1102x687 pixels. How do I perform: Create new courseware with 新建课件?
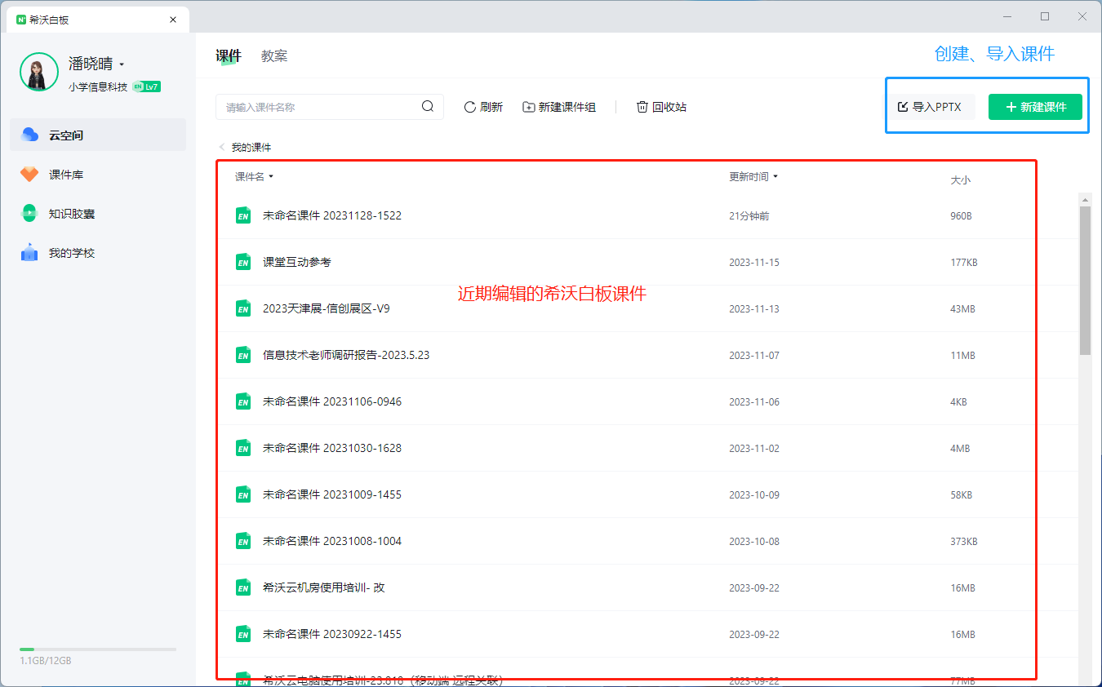click(1035, 107)
